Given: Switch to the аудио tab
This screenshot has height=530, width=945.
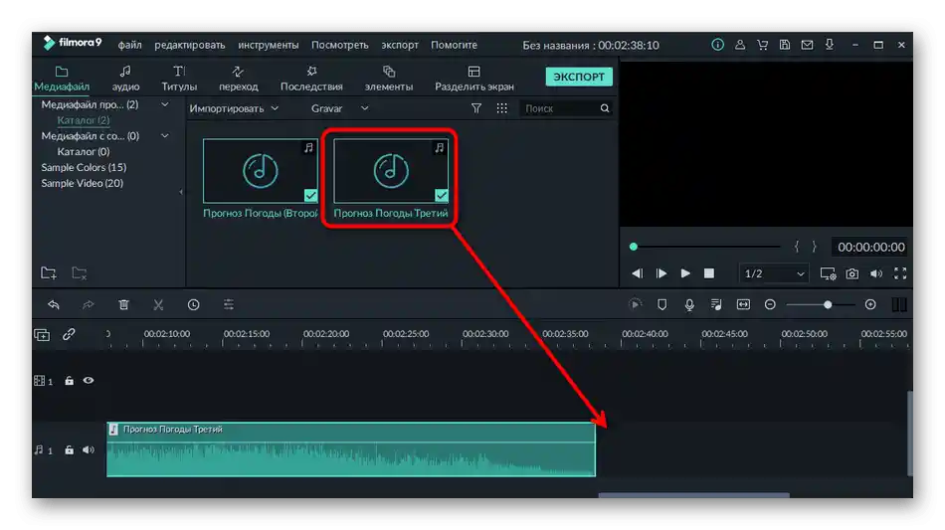Looking at the screenshot, I should (x=125, y=79).
